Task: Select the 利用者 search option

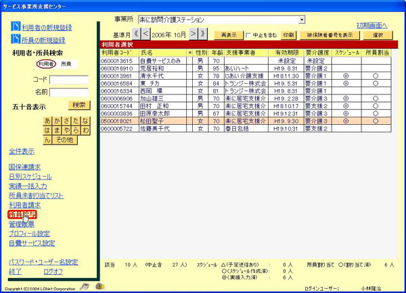Action: pyautogui.click(x=46, y=64)
